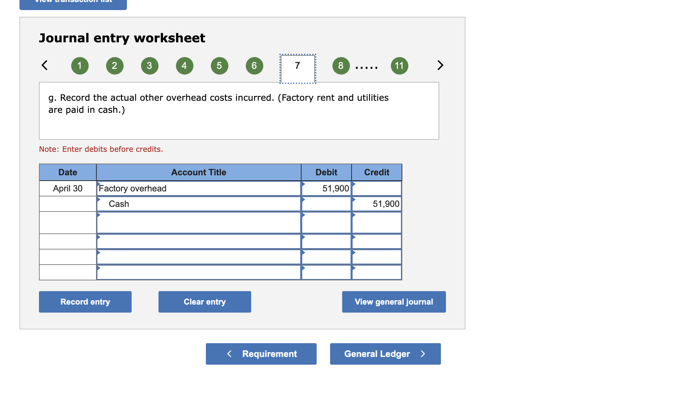Navigate forward using the right chevron arrow
The height and width of the screenshot is (411, 681).
[x=440, y=65]
